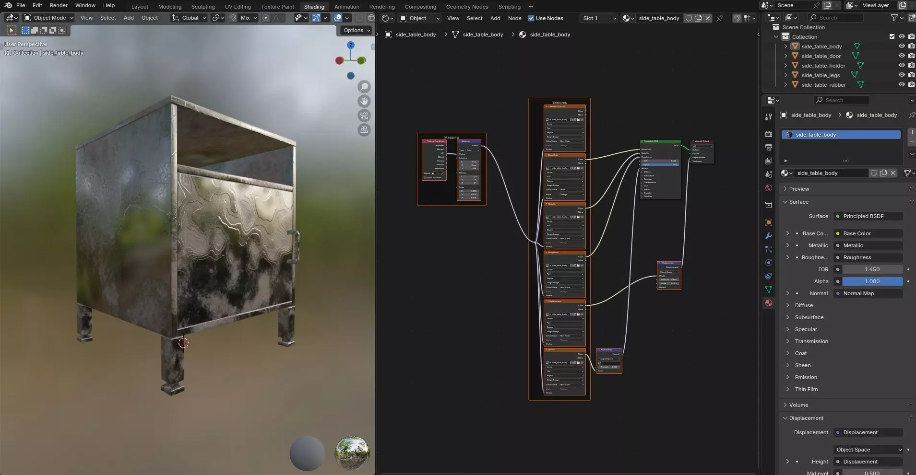Expand side_table_door in outliner
Viewport: 916px width, 475px height.
785,56
